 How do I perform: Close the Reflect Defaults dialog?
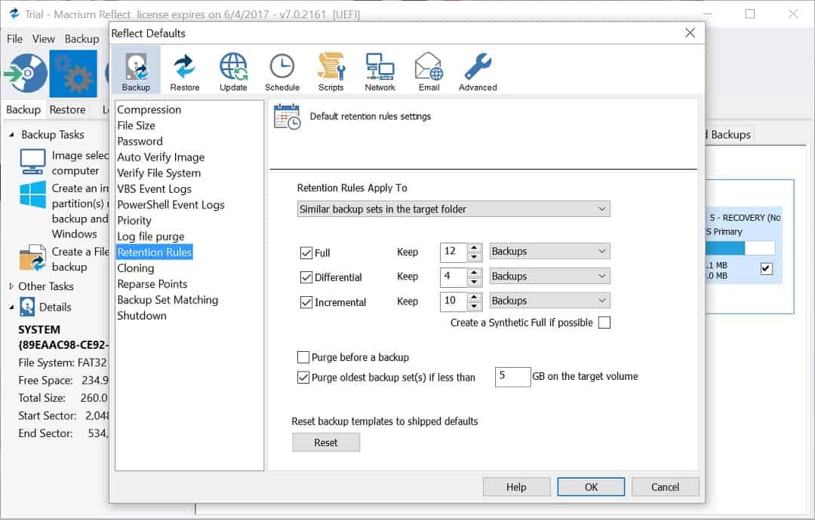(x=690, y=33)
